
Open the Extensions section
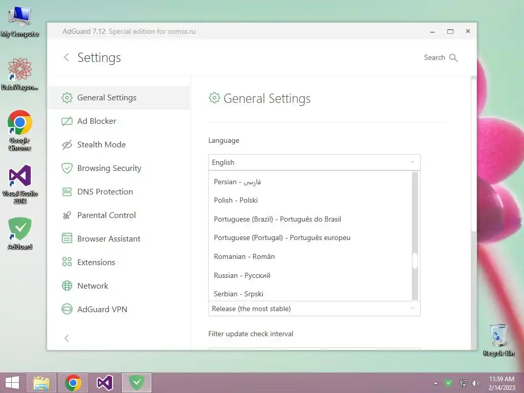(119, 263)
